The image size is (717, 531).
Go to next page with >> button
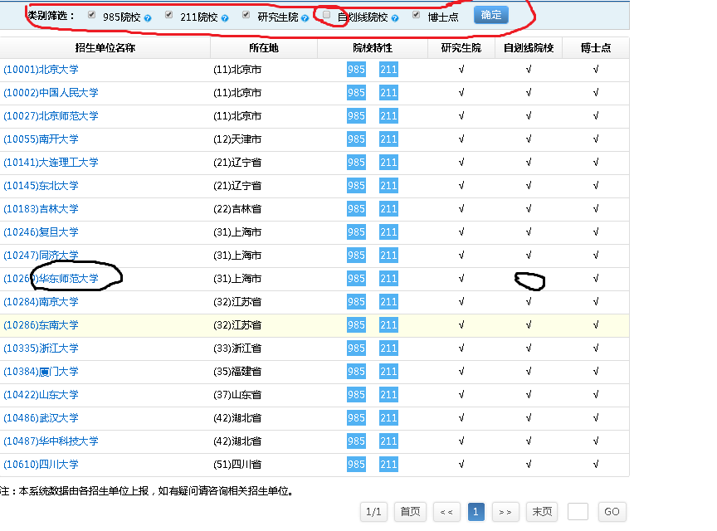point(505,512)
